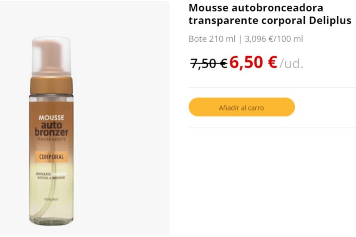Screen dimensions: 356x237
Task: Click the Bote 210 ml size text
Action: [x=212, y=39]
